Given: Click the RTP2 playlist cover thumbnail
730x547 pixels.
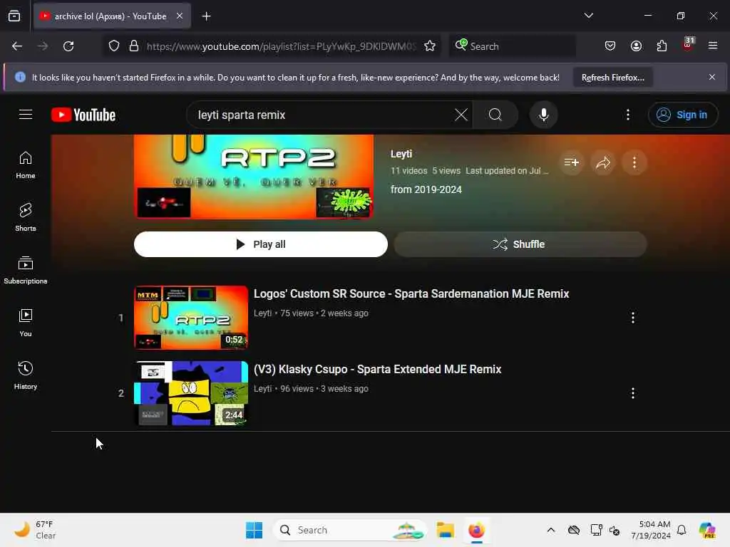Looking at the screenshot, I should tap(254, 177).
